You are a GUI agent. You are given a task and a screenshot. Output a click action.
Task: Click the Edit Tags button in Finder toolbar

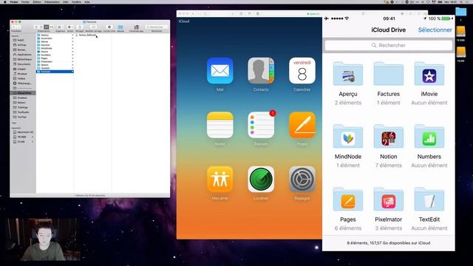93,27
